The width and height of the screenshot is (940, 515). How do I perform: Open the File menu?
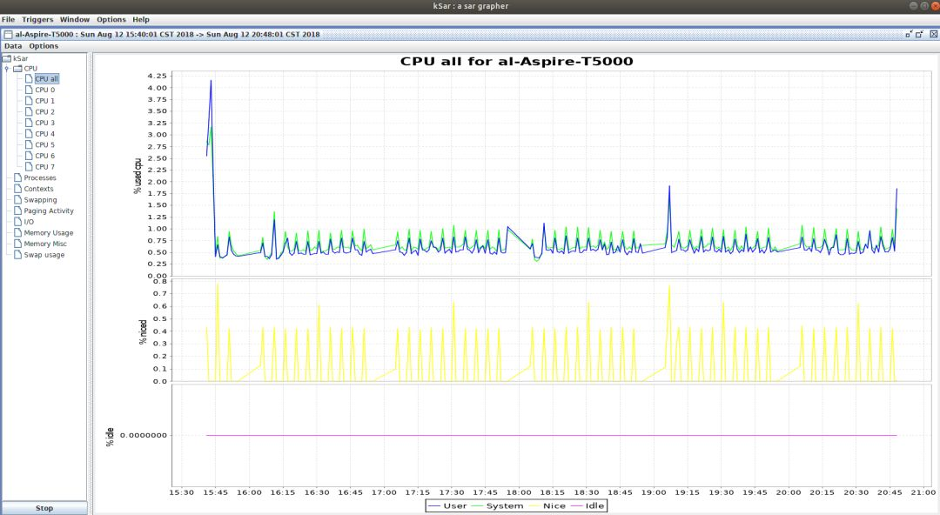9,19
